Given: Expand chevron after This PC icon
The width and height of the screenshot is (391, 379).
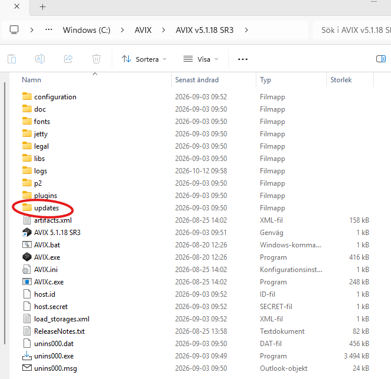Looking at the screenshot, I should click(32, 30).
